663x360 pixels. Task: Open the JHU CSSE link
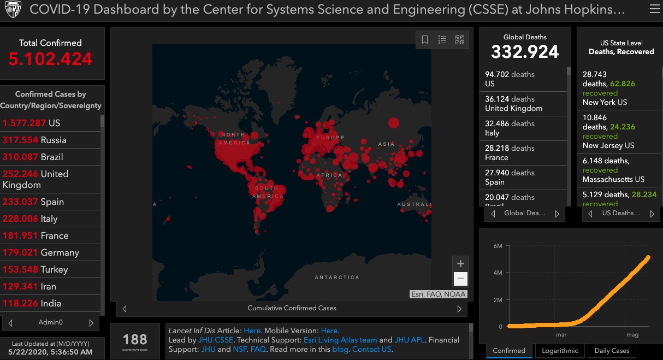(216, 340)
